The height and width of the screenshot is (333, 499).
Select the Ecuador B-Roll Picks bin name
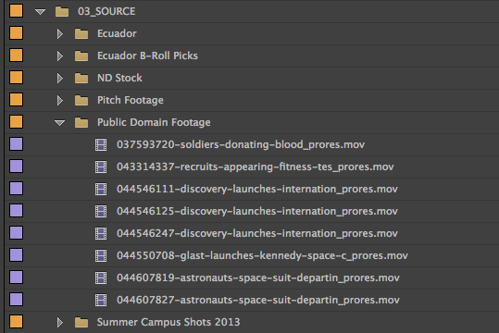pyautogui.click(x=147, y=55)
